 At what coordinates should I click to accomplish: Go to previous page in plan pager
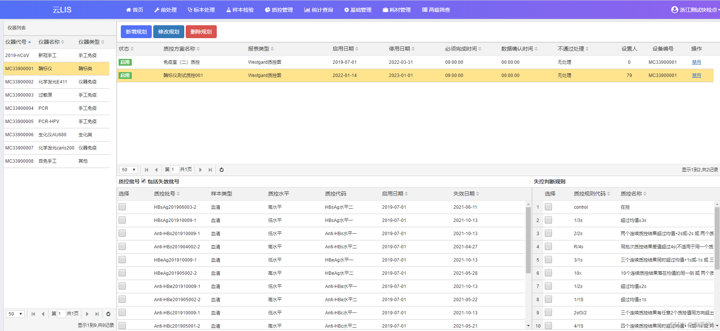coord(156,170)
